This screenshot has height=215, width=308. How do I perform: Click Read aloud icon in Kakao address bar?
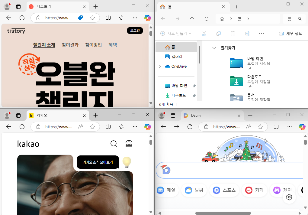point(80,127)
